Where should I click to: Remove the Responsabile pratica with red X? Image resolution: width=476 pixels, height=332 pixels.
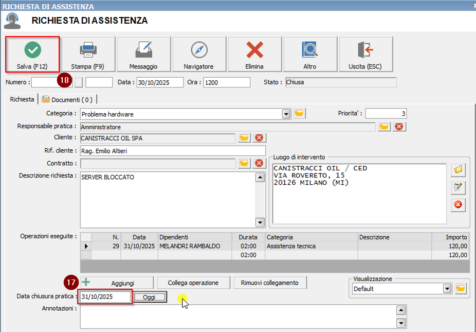[398, 127]
